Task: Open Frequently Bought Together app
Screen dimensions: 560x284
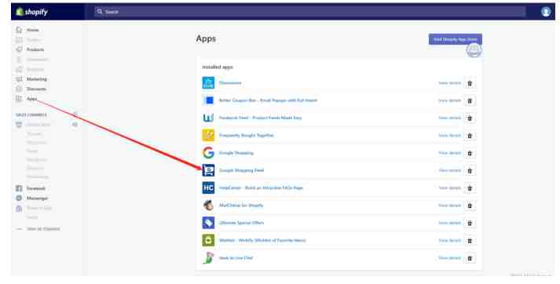Action: (x=246, y=135)
